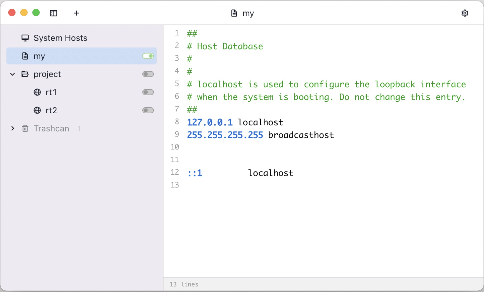Click the document icon next to 'my' entry
The height and width of the screenshot is (292, 484).
coord(25,56)
